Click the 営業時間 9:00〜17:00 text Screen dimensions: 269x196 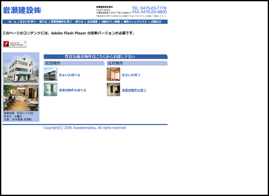tap(18, 113)
